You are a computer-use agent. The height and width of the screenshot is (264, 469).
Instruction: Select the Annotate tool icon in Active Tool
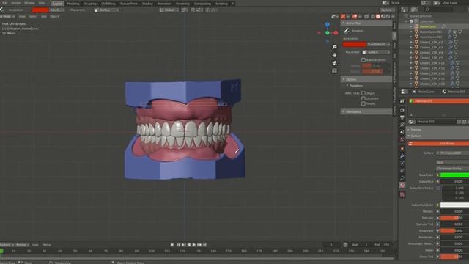tap(347, 31)
